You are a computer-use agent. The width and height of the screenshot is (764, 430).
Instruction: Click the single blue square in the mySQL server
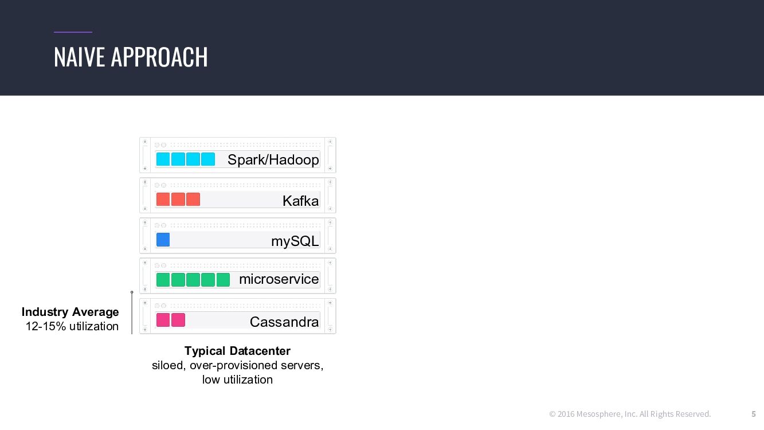tap(163, 240)
